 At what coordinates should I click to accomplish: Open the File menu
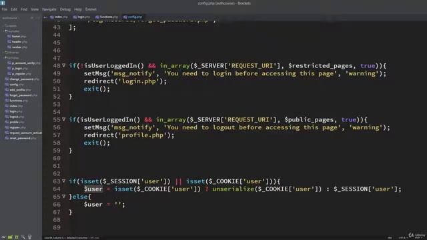click(x=5, y=9)
